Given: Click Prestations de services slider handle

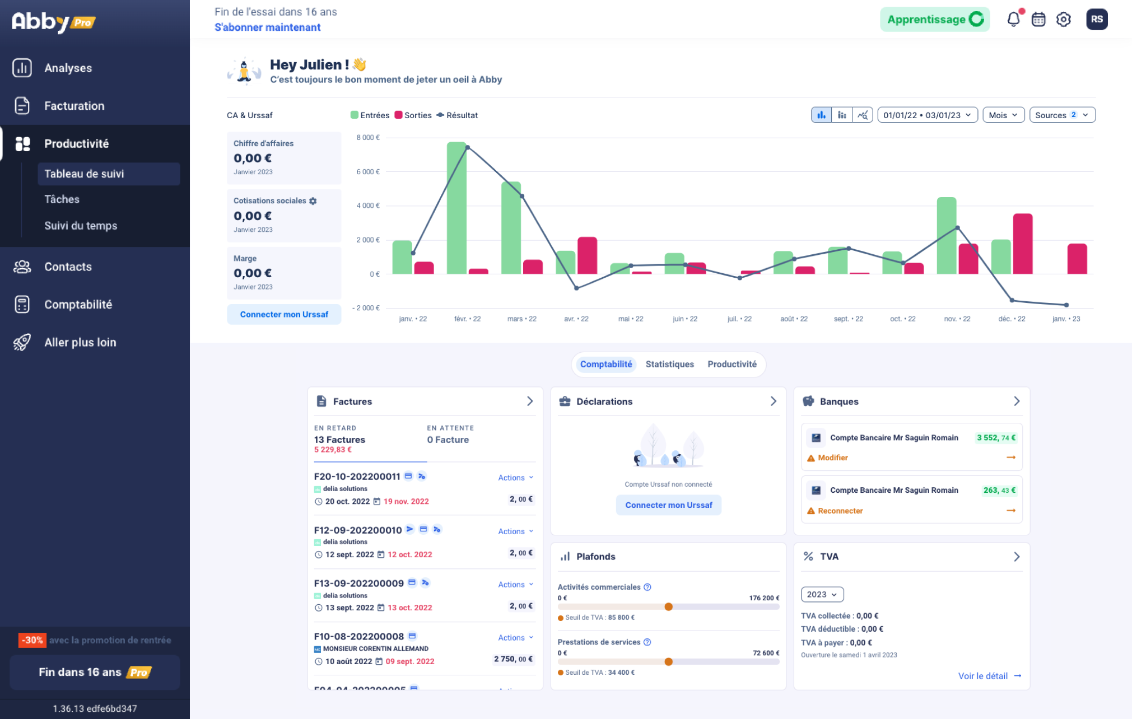Looking at the screenshot, I should 668,662.
